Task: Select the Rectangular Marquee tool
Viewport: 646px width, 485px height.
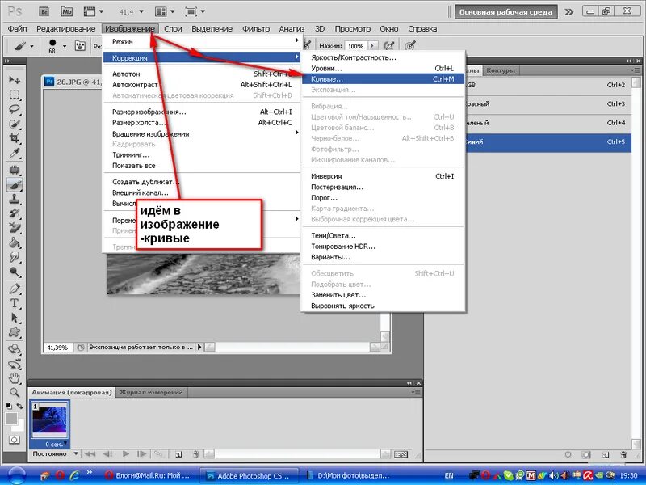Action: [x=15, y=95]
